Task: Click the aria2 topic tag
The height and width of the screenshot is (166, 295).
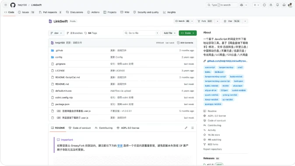Action: tap(240, 67)
